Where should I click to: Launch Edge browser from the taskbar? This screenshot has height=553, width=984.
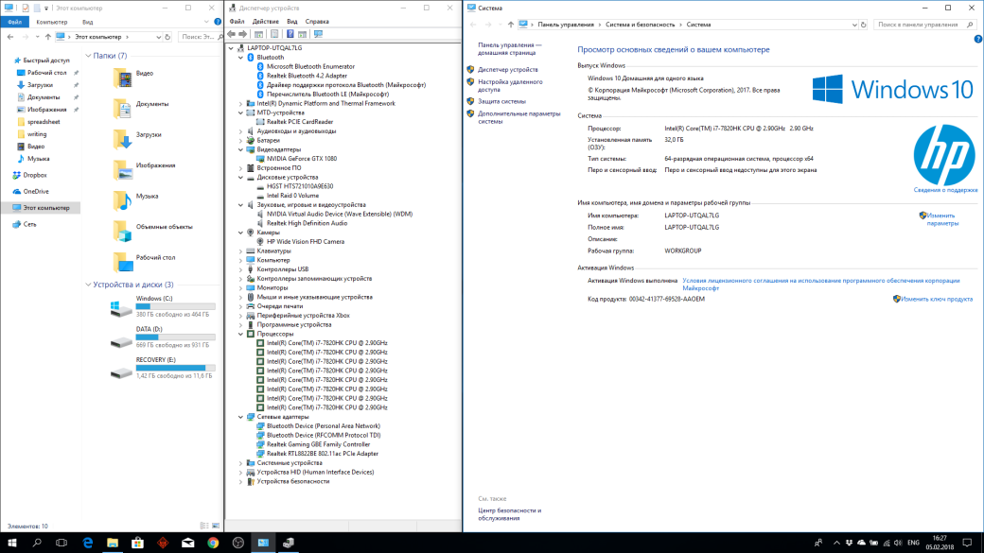click(x=87, y=543)
